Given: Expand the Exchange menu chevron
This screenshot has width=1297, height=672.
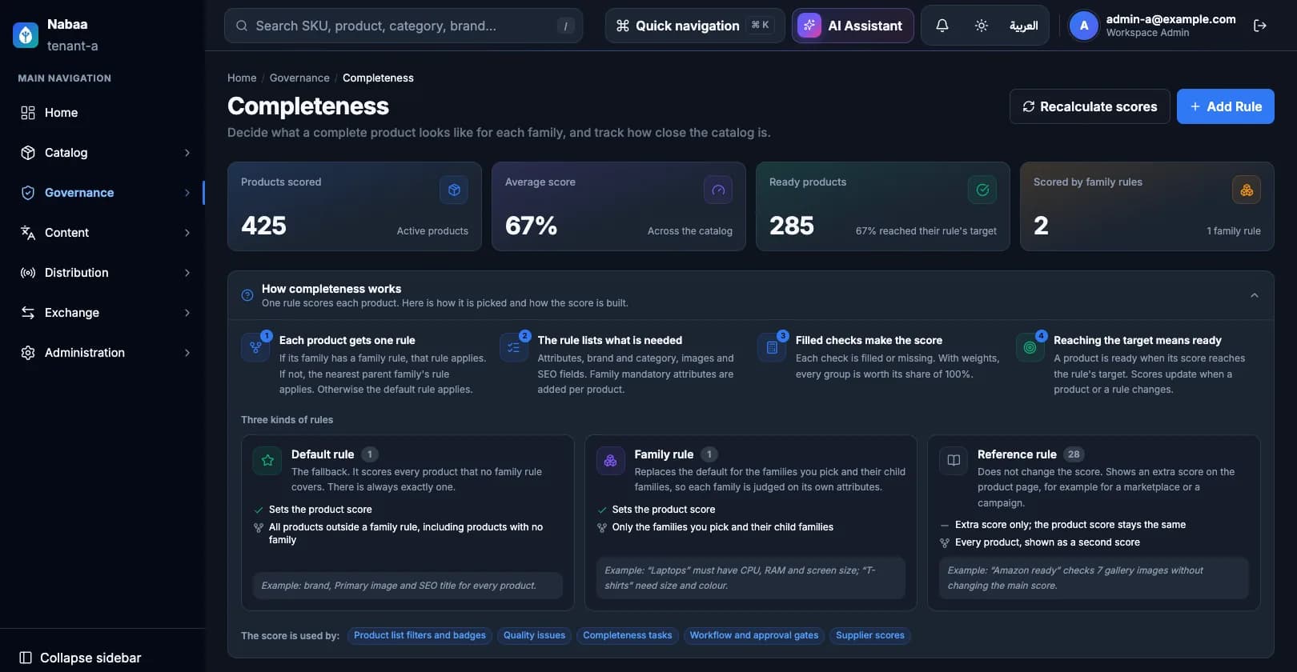Looking at the screenshot, I should [187, 313].
